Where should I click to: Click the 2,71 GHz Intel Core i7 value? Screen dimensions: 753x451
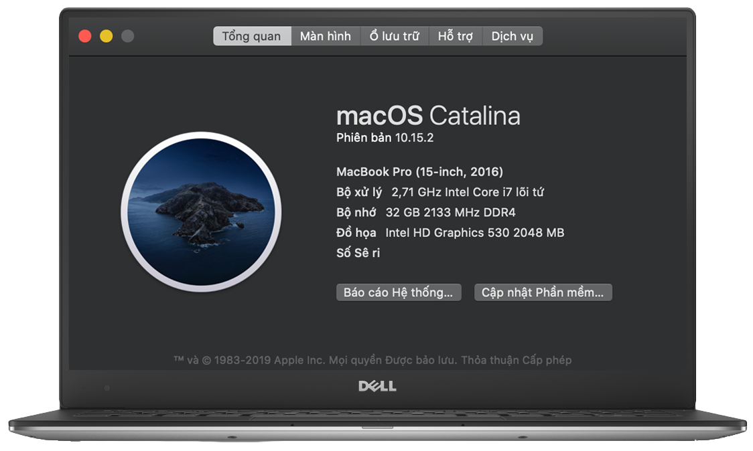coord(467,192)
